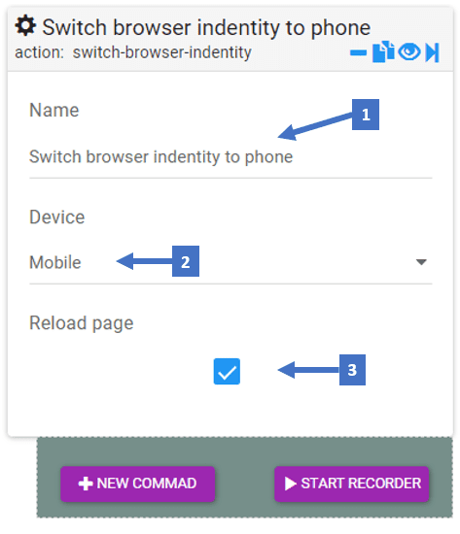460x534 pixels.
Task: Click the header title Switch browser indentity to phone
Action: (206, 27)
